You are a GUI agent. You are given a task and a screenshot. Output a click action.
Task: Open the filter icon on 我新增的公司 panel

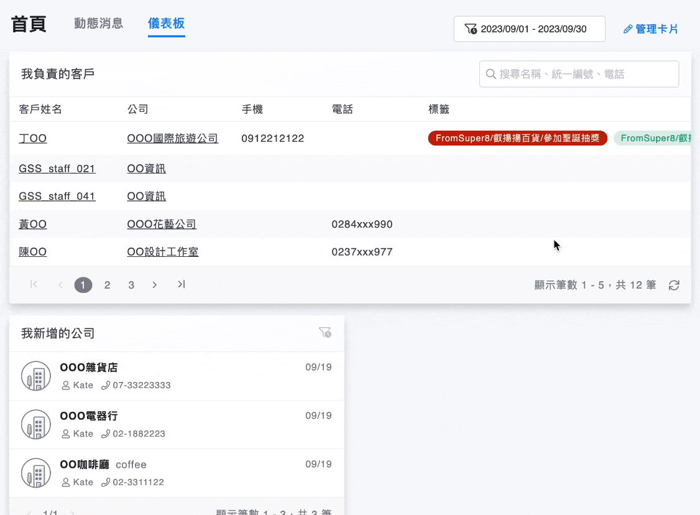click(325, 332)
